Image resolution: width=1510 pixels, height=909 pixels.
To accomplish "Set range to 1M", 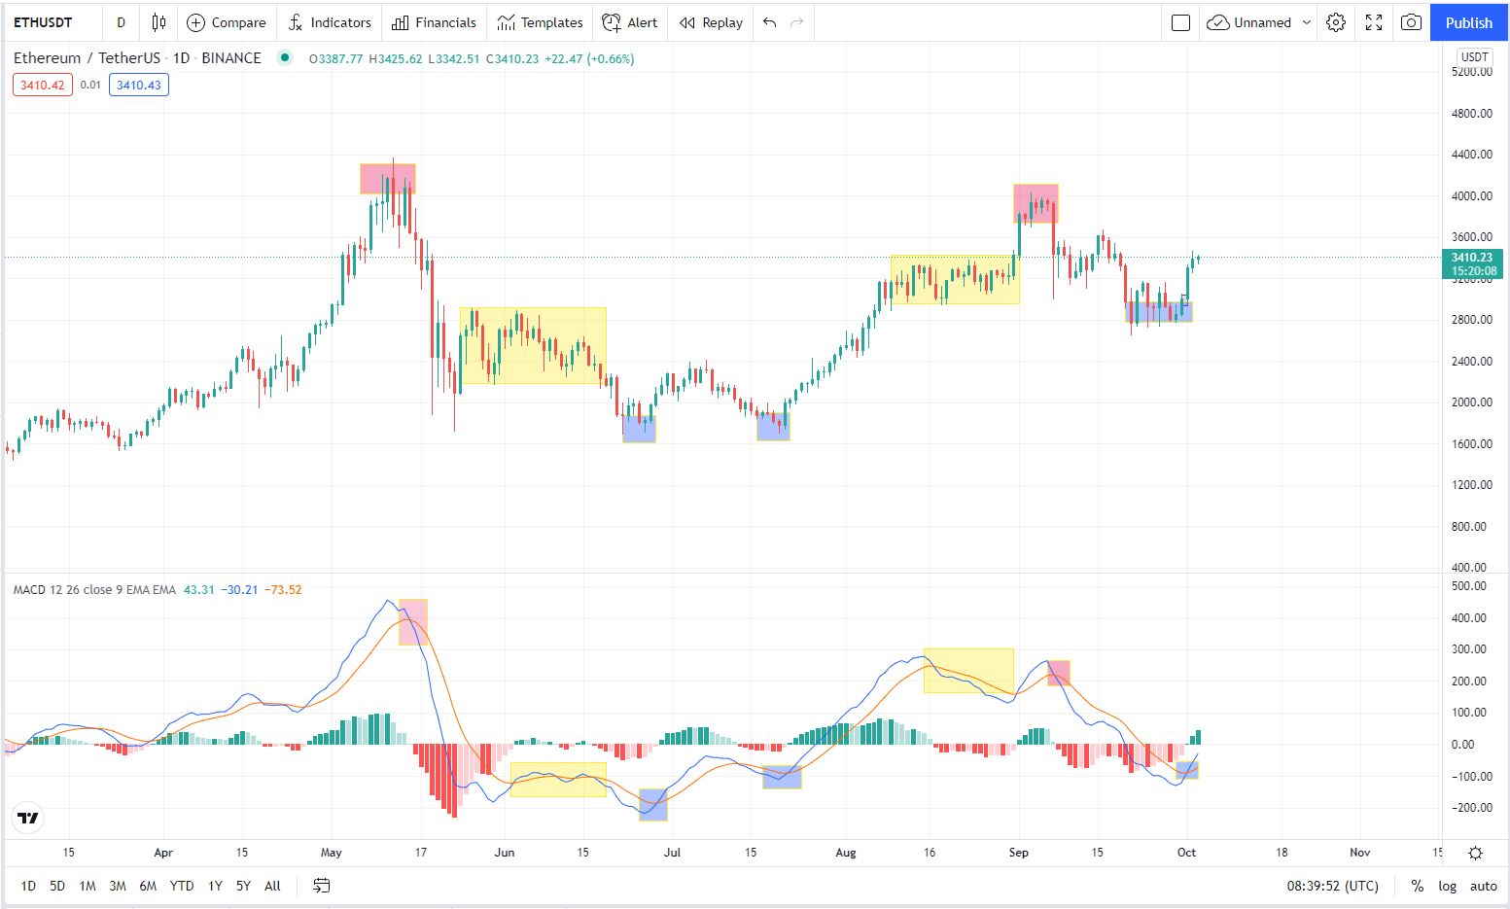I will tap(88, 886).
